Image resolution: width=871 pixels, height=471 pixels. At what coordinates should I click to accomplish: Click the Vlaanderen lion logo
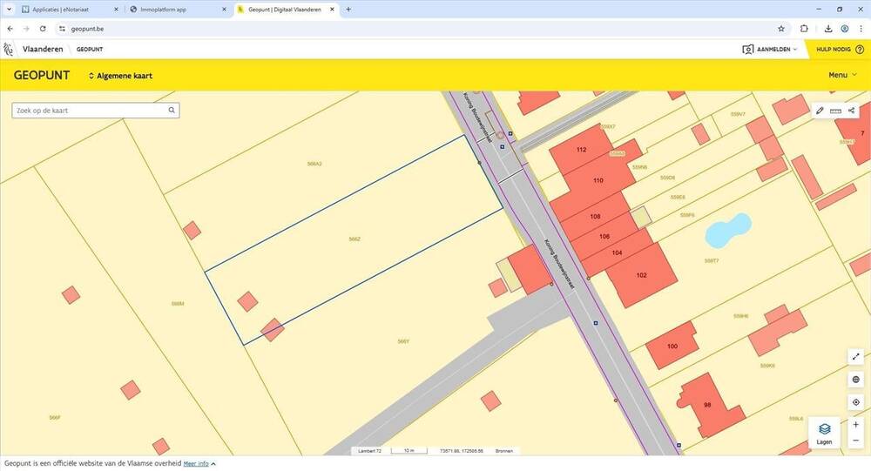[x=8, y=50]
